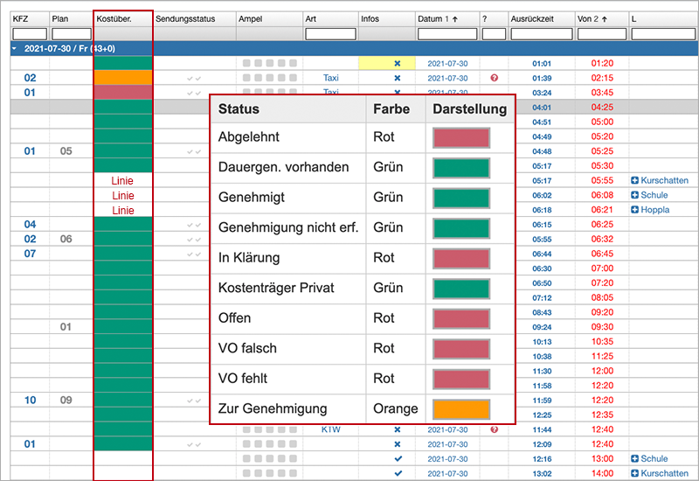Screen dimensions: 699x481
Task: Click the double-check Sendungsstatus icon in the orange row
Action: (x=193, y=79)
